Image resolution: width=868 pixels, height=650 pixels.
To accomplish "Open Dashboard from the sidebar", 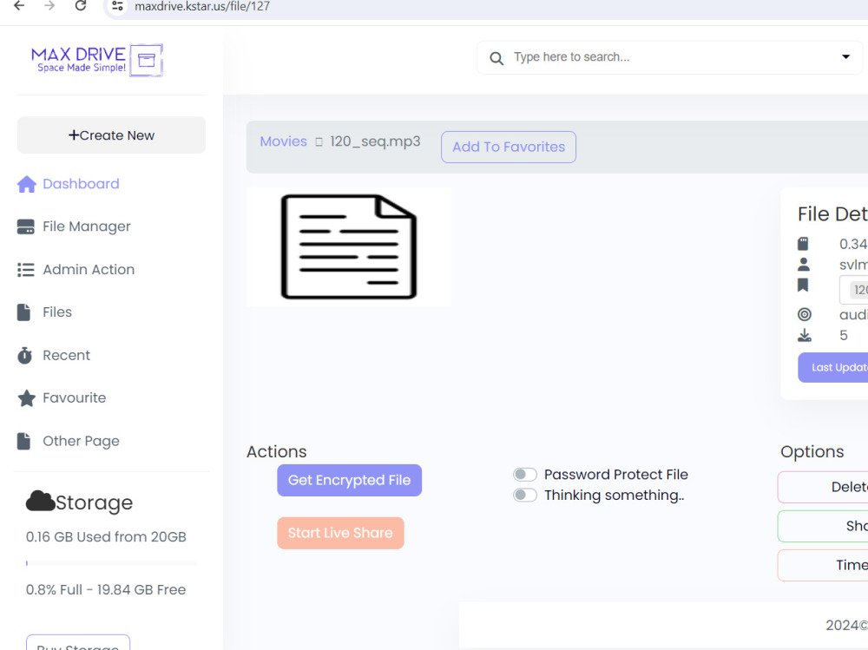I will click(x=81, y=184).
